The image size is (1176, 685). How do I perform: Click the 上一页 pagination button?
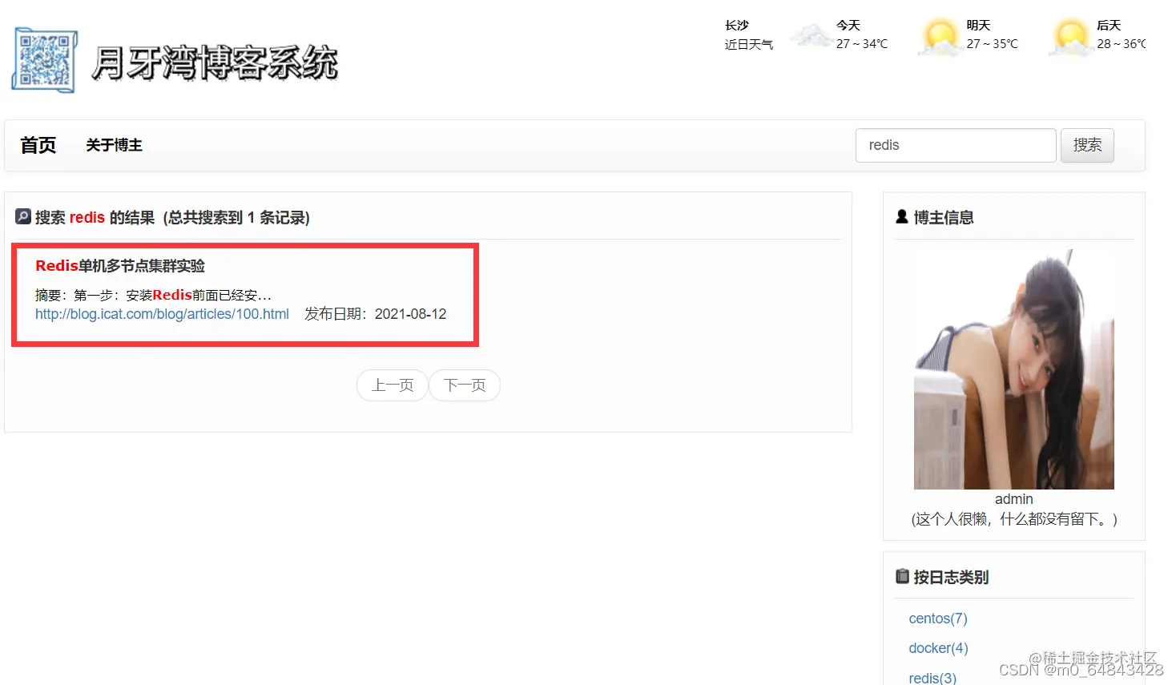[x=392, y=385]
